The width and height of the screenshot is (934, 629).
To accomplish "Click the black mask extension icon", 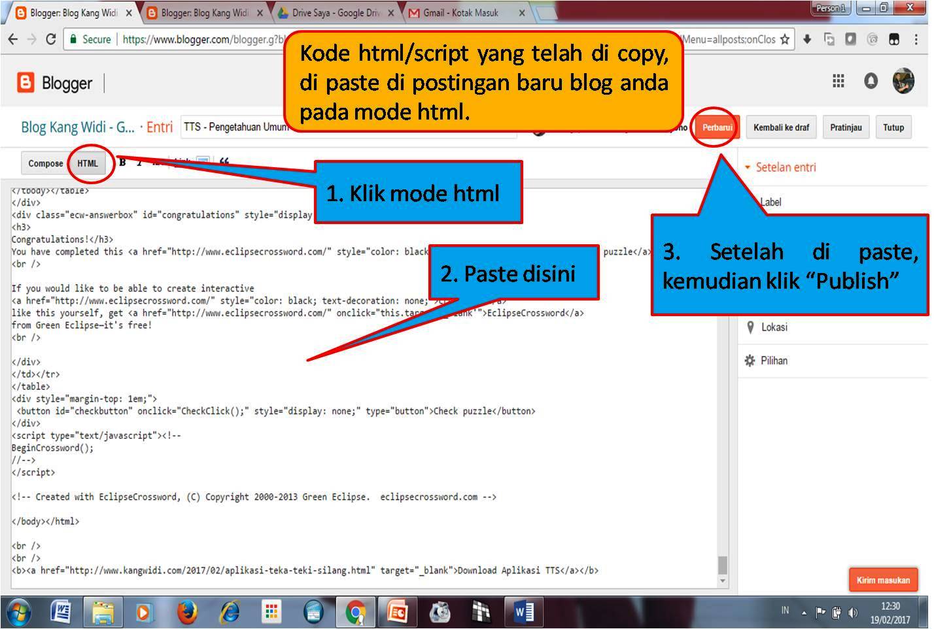I will tap(894, 39).
